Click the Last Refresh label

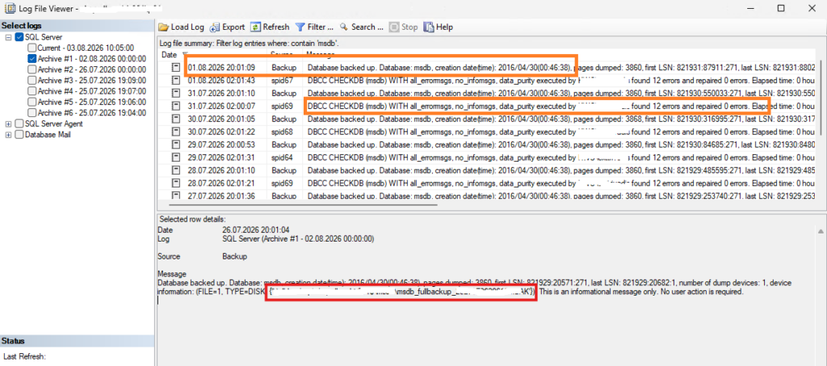tap(23, 356)
